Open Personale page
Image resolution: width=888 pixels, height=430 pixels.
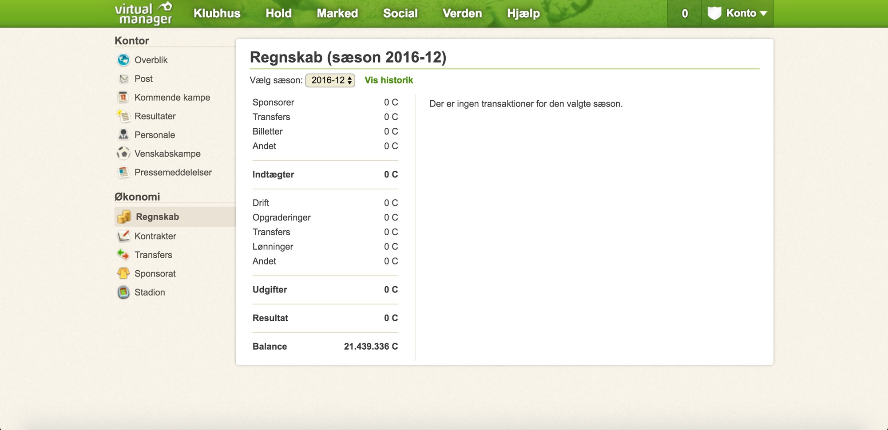(155, 135)
